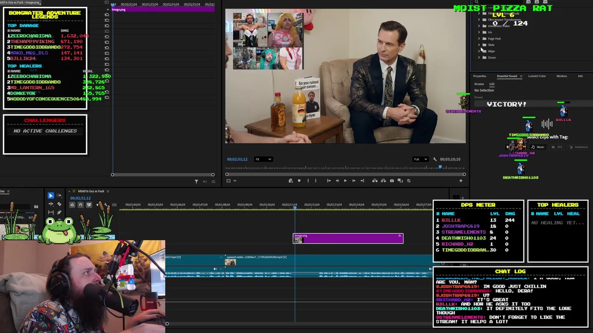The height and width of the screenshot is (333, 593).
Task: Close the Mizkif sequence tab
Action: [x=69, y=191]
